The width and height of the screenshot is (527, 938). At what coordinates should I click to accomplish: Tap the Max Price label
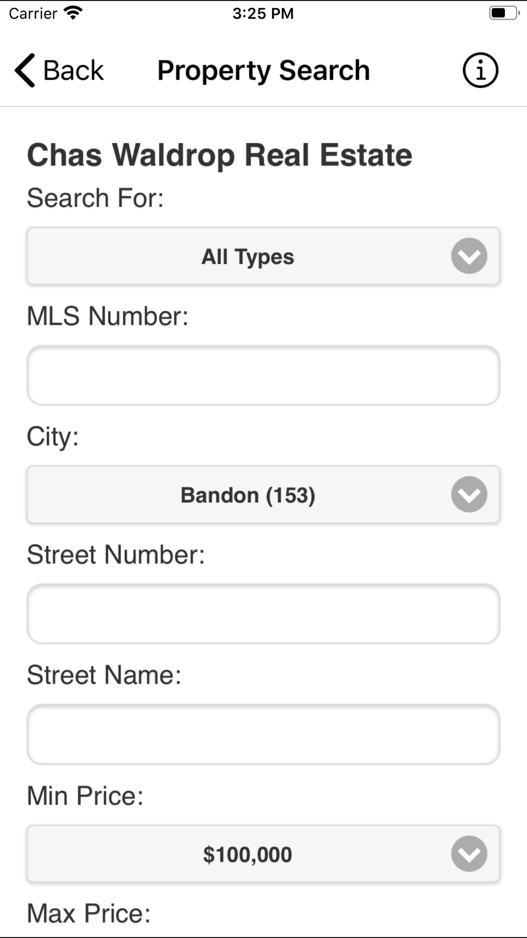pyautogui.click(x=89, y=914)
